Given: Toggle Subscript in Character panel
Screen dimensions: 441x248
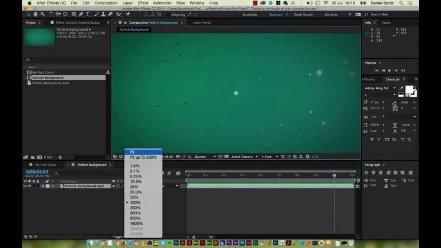Looking at the screenshot, I should point(410,140).
